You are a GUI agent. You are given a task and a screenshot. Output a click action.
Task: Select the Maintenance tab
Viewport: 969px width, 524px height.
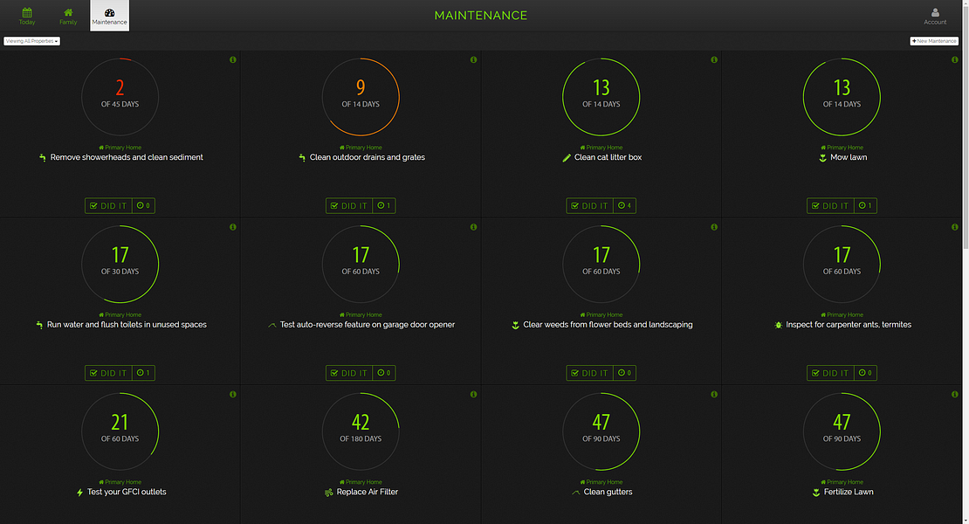[x=109, y=16]
